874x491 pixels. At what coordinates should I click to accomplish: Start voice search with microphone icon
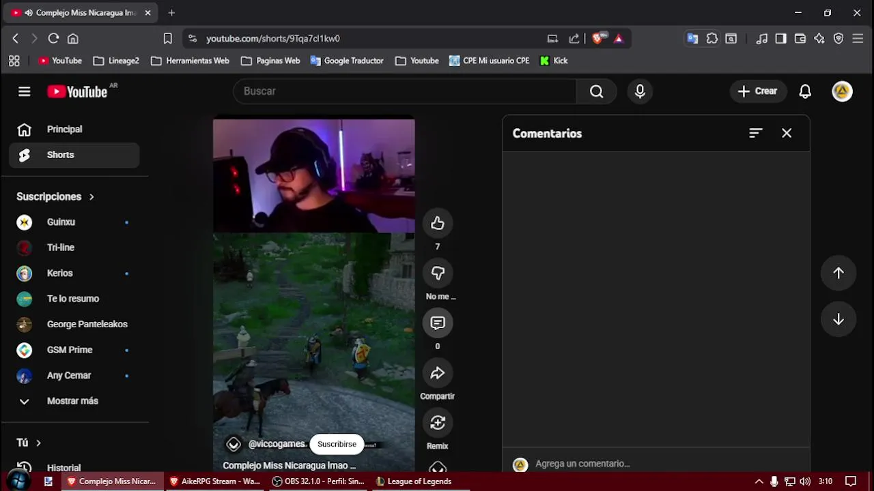(640, 91)
